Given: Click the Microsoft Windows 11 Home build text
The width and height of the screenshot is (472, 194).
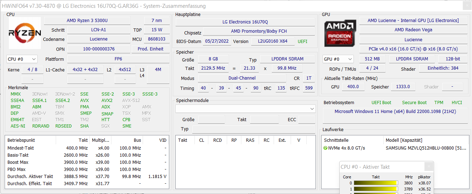Looking at the screenshot, I should pyautogui.click(x=395, y=112).
